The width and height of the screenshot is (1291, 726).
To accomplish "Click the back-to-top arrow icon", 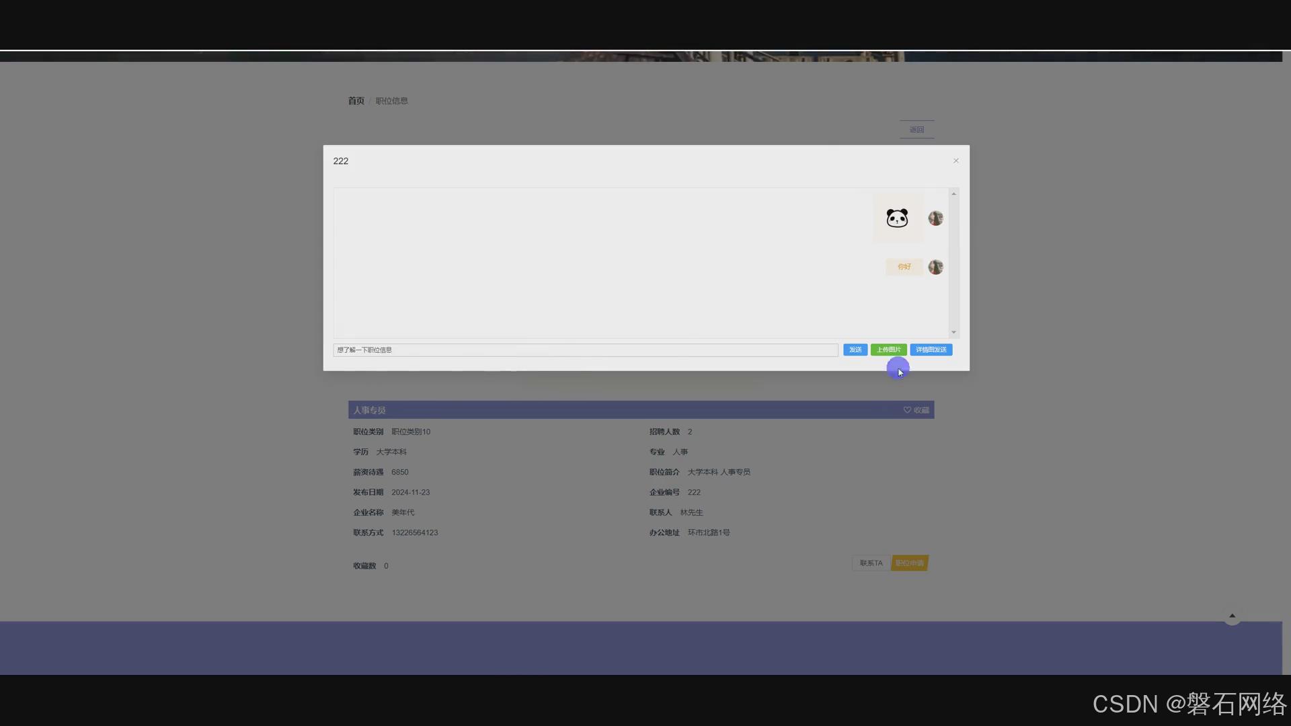I will click(1233, 616).
